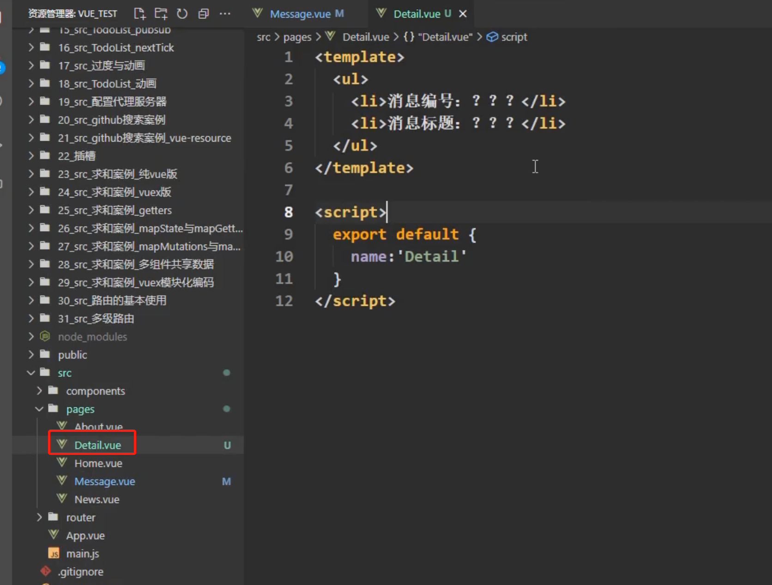Expand the 21_src_github搜索案例_vue-resource folder
Viewport: 772px width, 585px height.
[128, 138]
